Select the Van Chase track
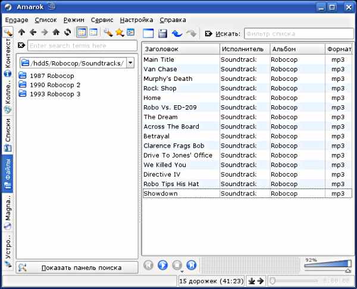This screenshot has width=357, height=289. pos(247,69)
